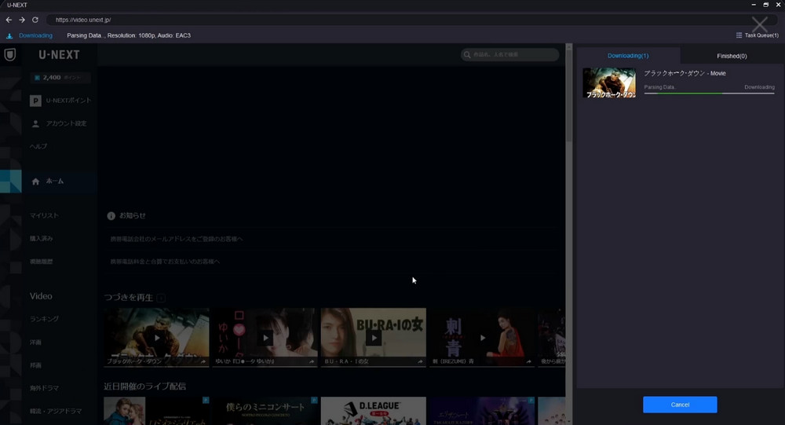Open notice about 携帯電話会社のメールアドレス

pos(176,239)
